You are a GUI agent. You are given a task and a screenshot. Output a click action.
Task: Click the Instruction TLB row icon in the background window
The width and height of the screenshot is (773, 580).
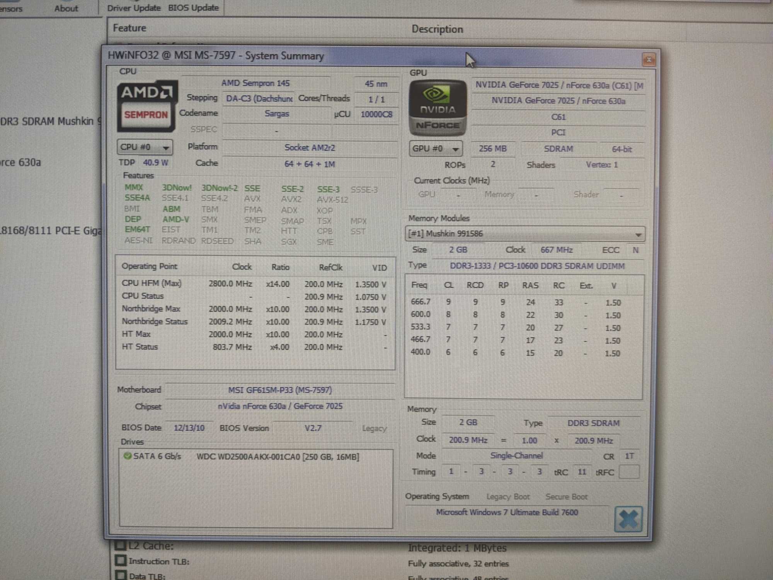click(121, 560)
